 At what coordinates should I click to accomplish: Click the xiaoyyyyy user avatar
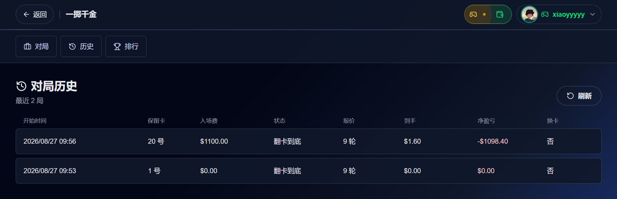pyautogui.click(x=529, y=14)
